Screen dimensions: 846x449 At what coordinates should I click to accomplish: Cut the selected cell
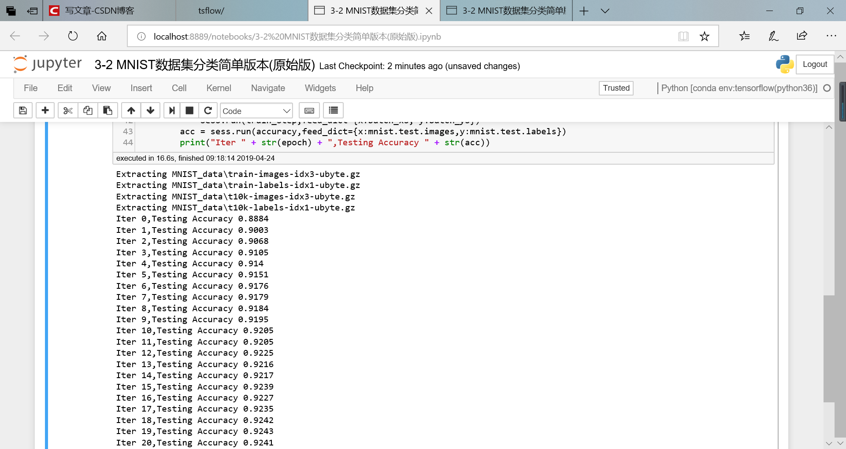click(67, 110)
